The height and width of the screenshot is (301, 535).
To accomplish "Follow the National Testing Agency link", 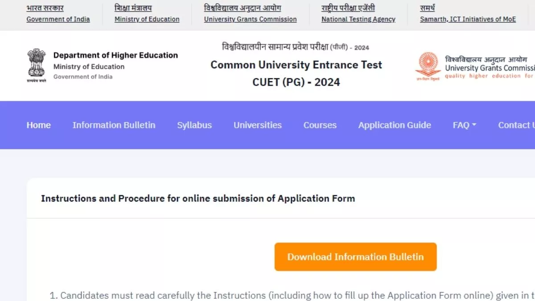I will 358,19.
